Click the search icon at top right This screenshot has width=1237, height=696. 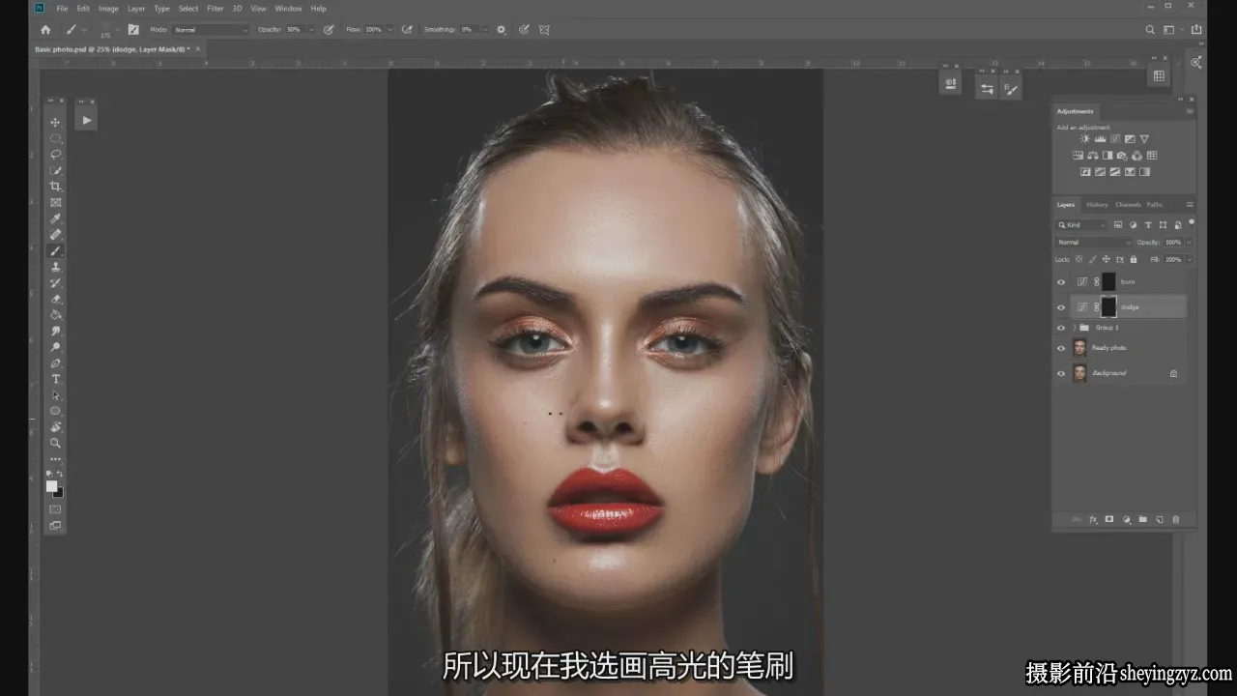pyautogui.click(x=1150, y=30)
